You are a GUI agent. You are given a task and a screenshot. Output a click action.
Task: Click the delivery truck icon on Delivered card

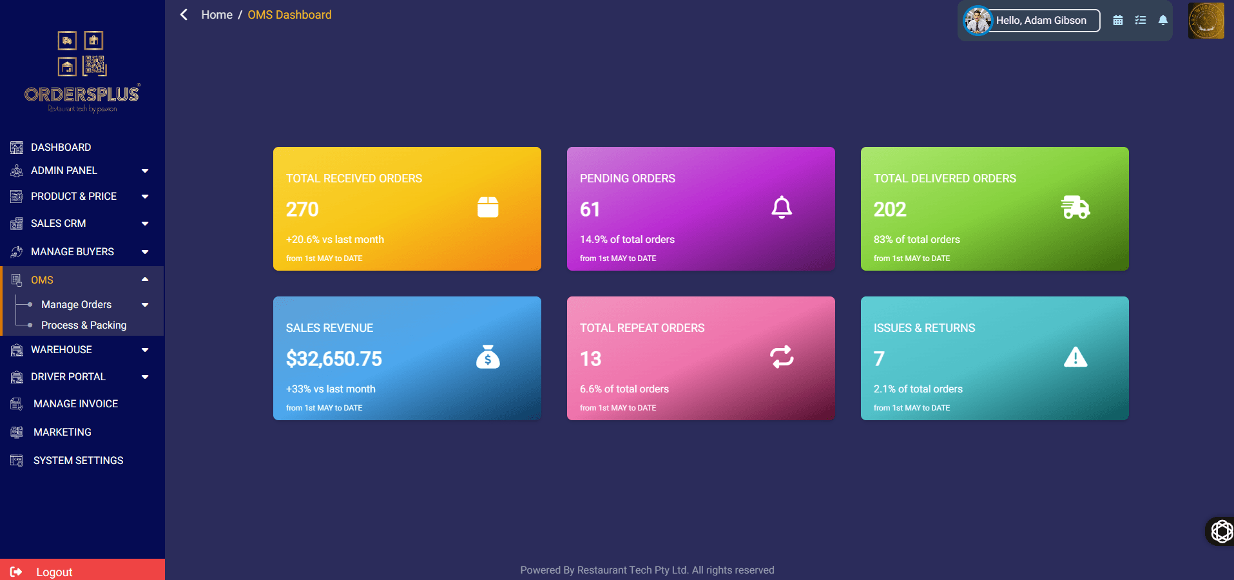[x=1075, y=208]
